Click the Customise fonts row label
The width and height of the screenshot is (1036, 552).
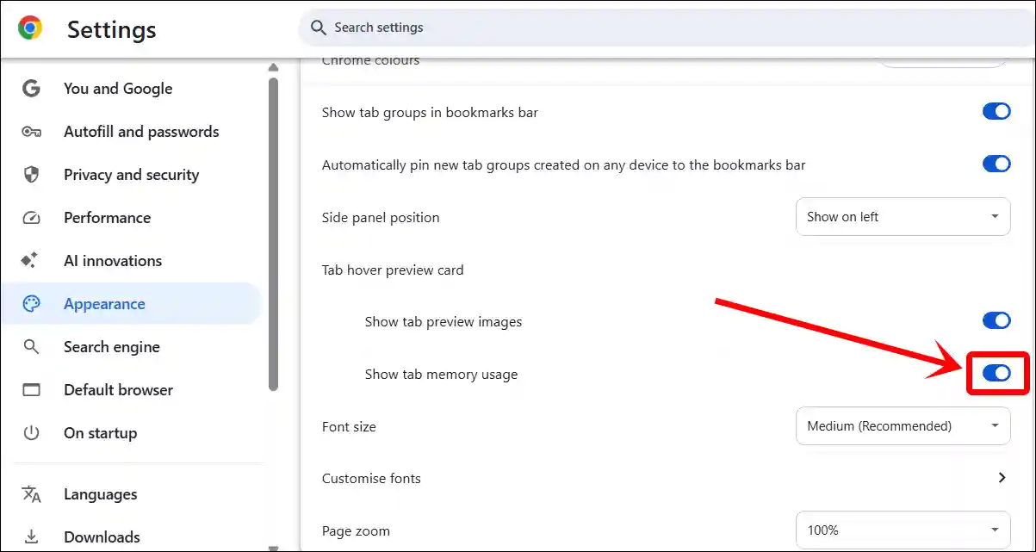(x=371, y=478)
